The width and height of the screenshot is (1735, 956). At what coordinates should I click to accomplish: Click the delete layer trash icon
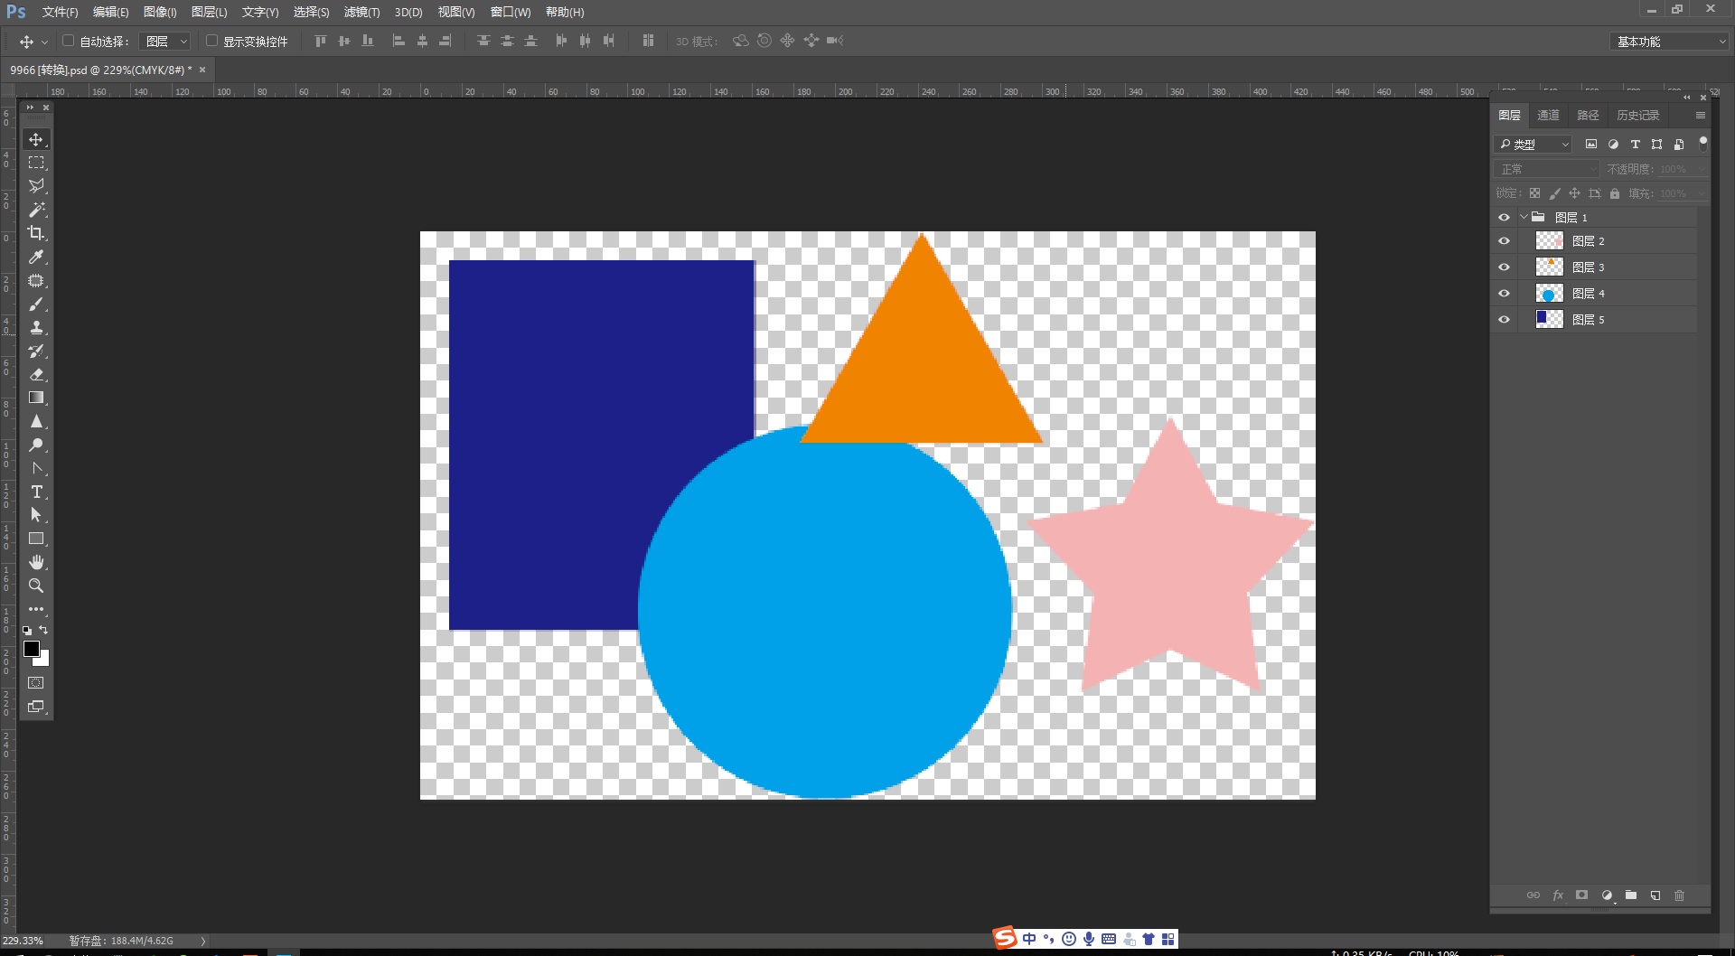[x=1680, y=895]
